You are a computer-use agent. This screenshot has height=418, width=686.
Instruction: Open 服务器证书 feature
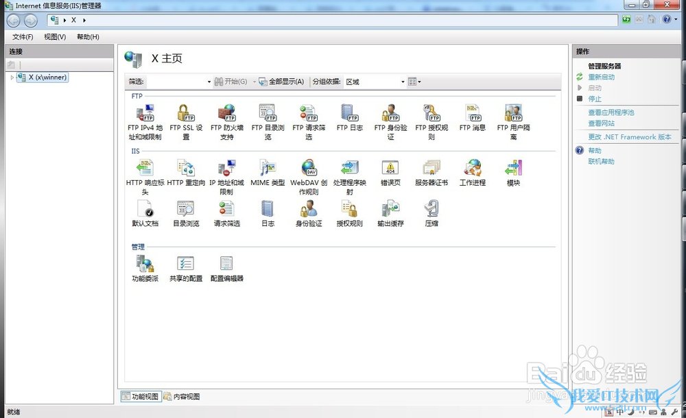click(431, 173)
